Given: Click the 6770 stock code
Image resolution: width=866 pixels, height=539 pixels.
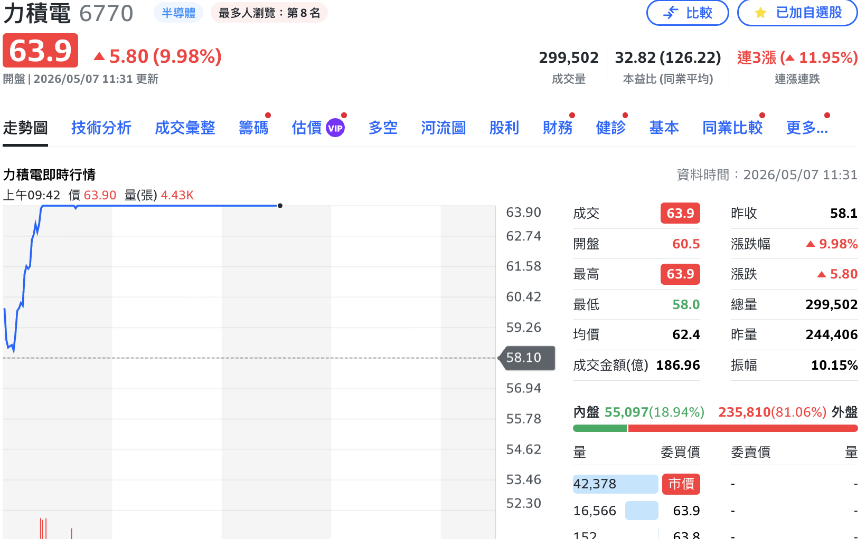Looking at the screenshot, I should pyautogui.click(x=106, y=13).
